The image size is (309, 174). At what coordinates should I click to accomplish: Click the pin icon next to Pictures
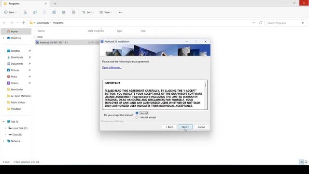pos(29,70)
